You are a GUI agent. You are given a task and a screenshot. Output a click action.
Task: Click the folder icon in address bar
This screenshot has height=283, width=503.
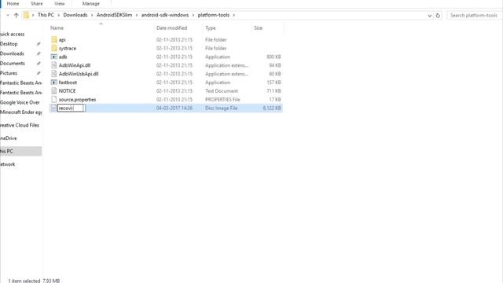(26, 15)
